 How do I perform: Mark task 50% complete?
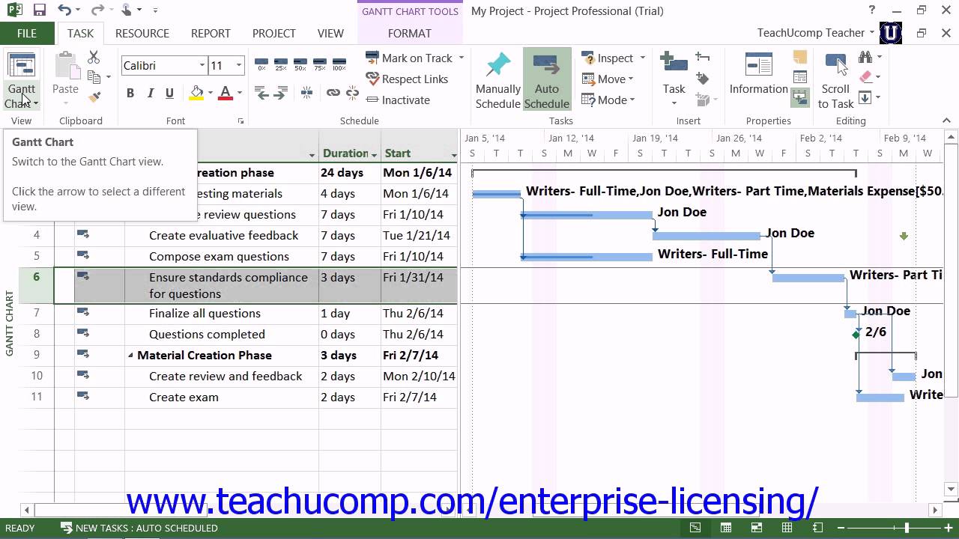tap(300, 64)
